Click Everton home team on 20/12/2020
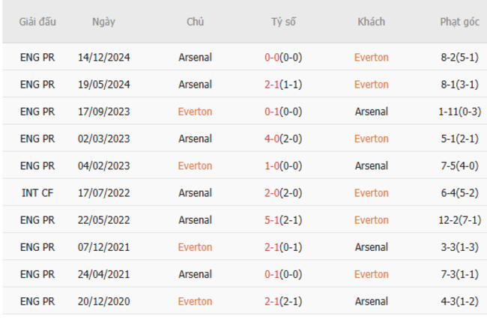This screenshot has height=322, width=487. click(x=195, y=301)
